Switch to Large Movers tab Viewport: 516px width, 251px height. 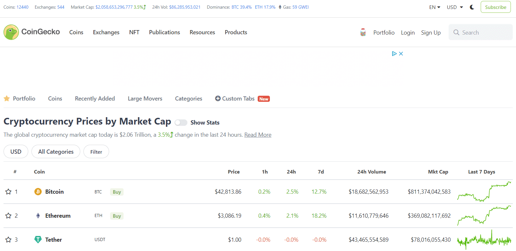tap(145, 99)
